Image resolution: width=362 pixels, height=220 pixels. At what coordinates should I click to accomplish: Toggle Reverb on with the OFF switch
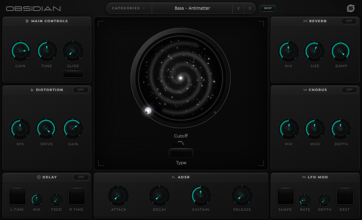pyautogui.click(x=349, y=21)
